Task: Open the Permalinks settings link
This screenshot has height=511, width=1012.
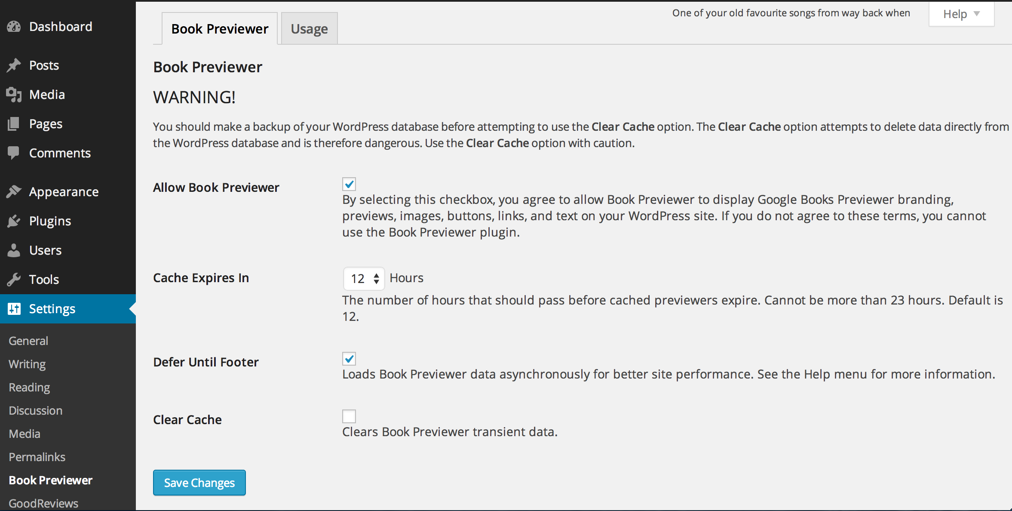Action: click(x=37, y=457)
